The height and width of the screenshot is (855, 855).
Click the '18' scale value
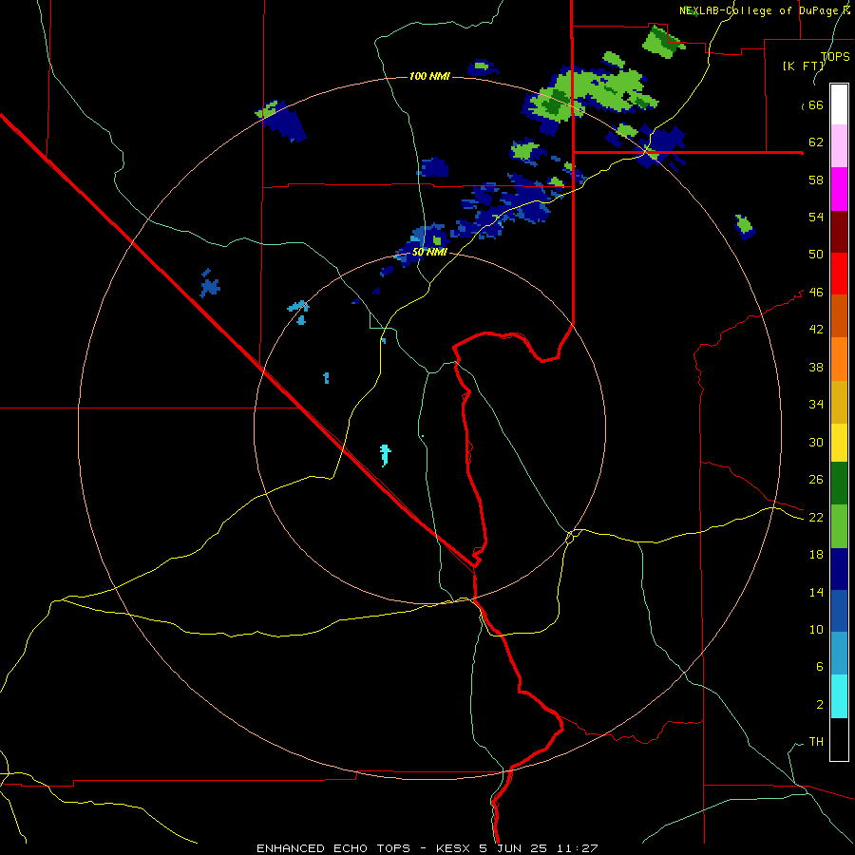click(x=816, y=554)
